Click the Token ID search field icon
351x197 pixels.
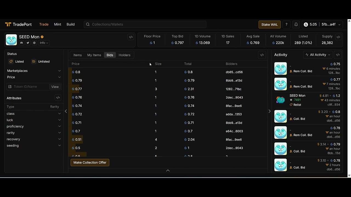coord(10,87)
